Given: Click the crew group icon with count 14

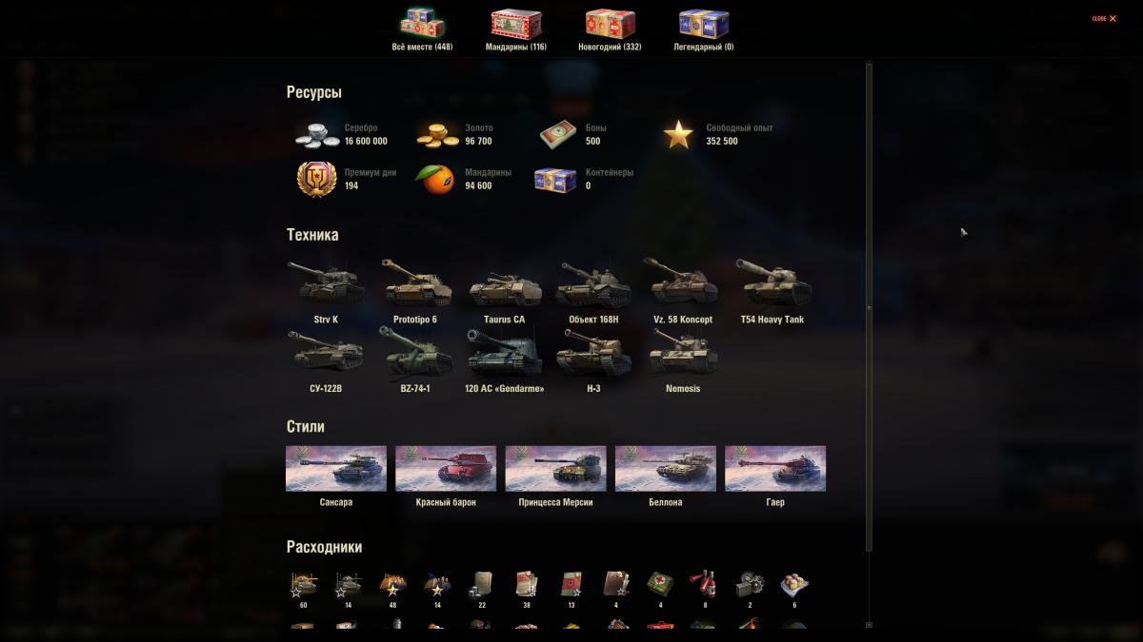Looking at the screenshot, I should point(437,584).
